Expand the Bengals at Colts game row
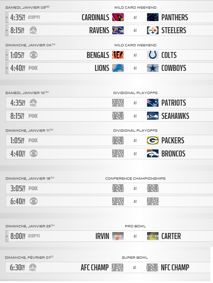Image resolution: width=213 pixels, height=283 pixels. (7, 55)
